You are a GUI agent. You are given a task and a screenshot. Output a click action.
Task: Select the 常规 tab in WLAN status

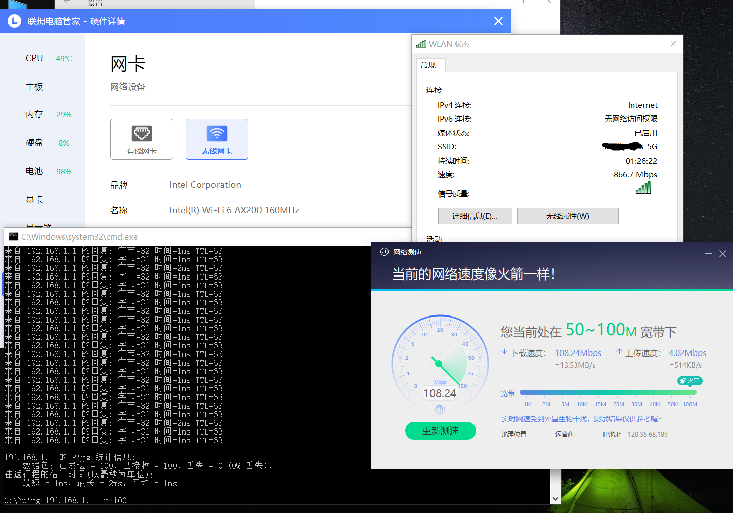coord(428,65)
